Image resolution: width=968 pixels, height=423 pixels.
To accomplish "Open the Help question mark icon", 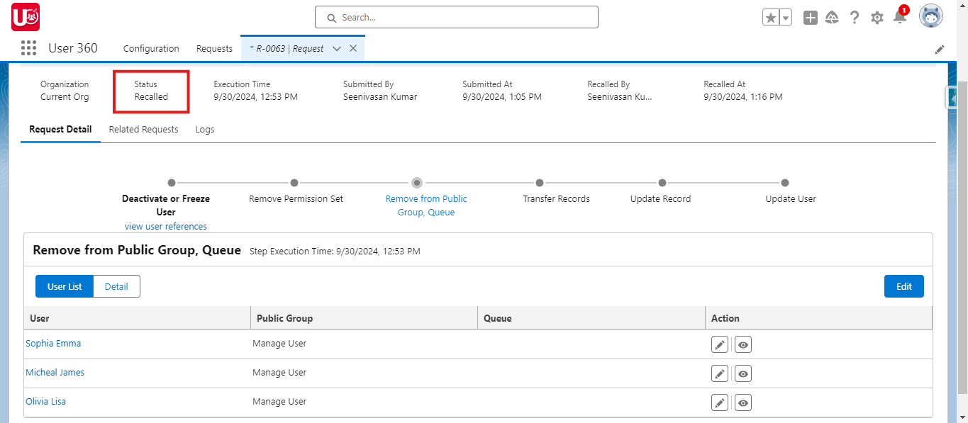I will (855, 18).
